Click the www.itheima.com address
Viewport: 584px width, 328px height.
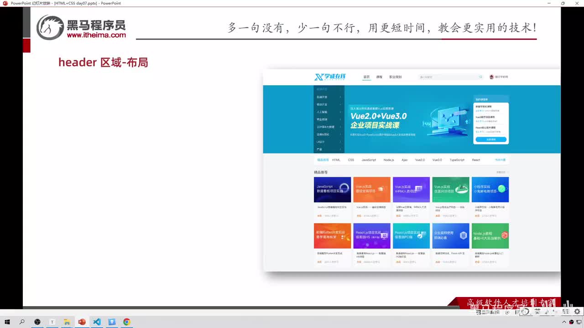point(96,35)
